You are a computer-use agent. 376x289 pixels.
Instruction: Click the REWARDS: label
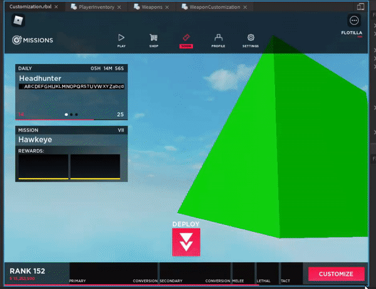31,151
